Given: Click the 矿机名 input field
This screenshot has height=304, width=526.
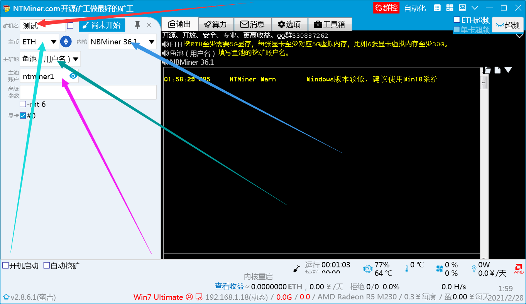Looking at the screenshot, I should (43, 25).
